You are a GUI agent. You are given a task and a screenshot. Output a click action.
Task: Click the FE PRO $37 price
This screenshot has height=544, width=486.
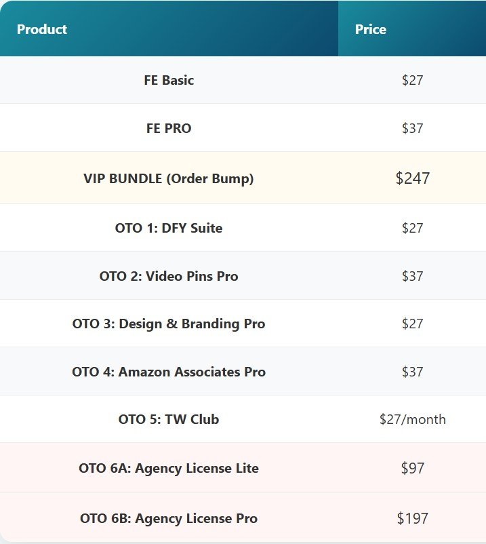tap(412, 128)
